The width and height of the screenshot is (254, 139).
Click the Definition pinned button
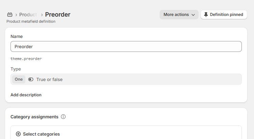[224, 15]
